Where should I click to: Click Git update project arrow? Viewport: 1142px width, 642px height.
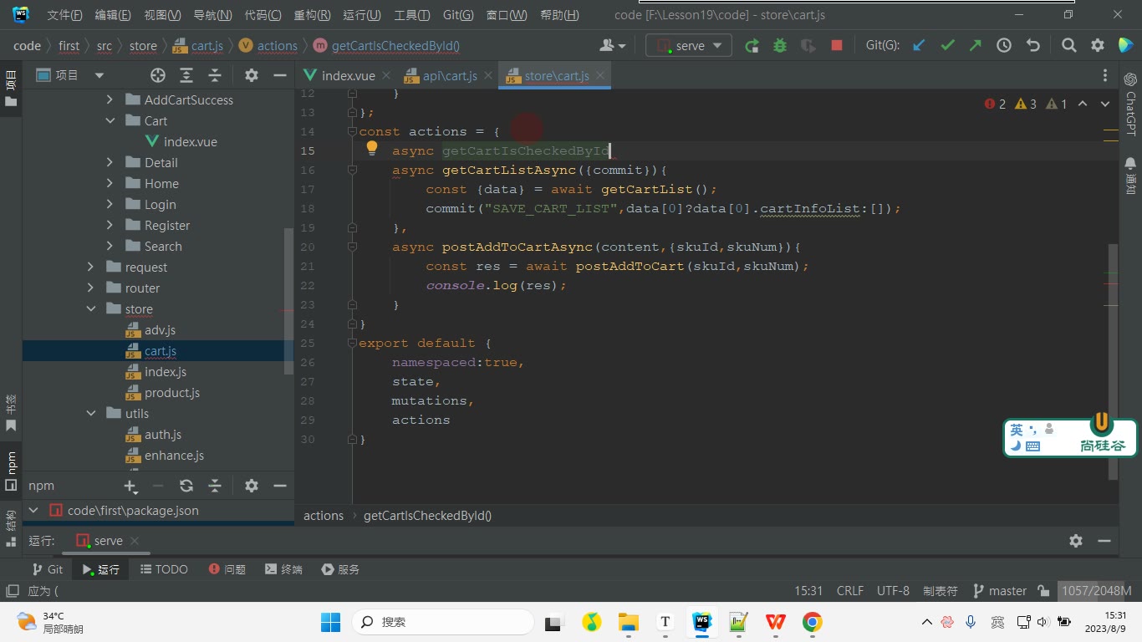pyautogui.click(x=919, y=46)
